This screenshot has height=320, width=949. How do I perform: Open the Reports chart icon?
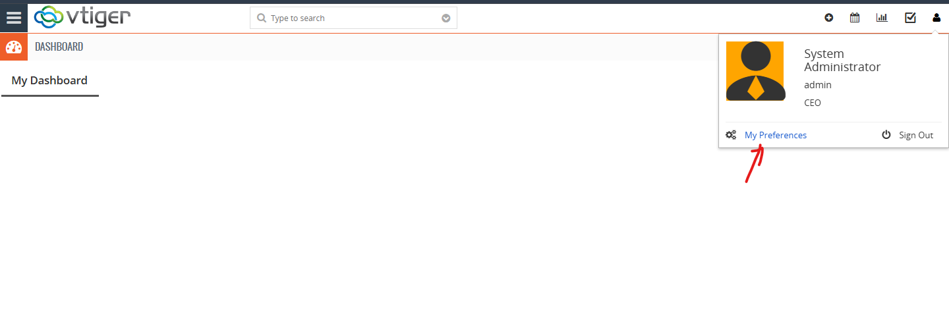882,18
